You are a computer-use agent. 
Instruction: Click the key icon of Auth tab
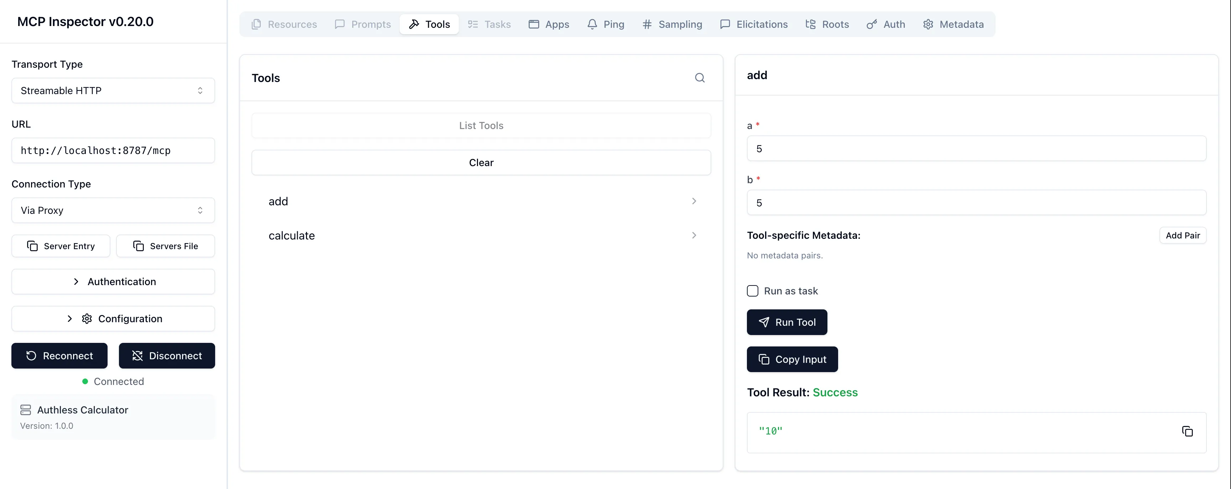pos(872,24)
